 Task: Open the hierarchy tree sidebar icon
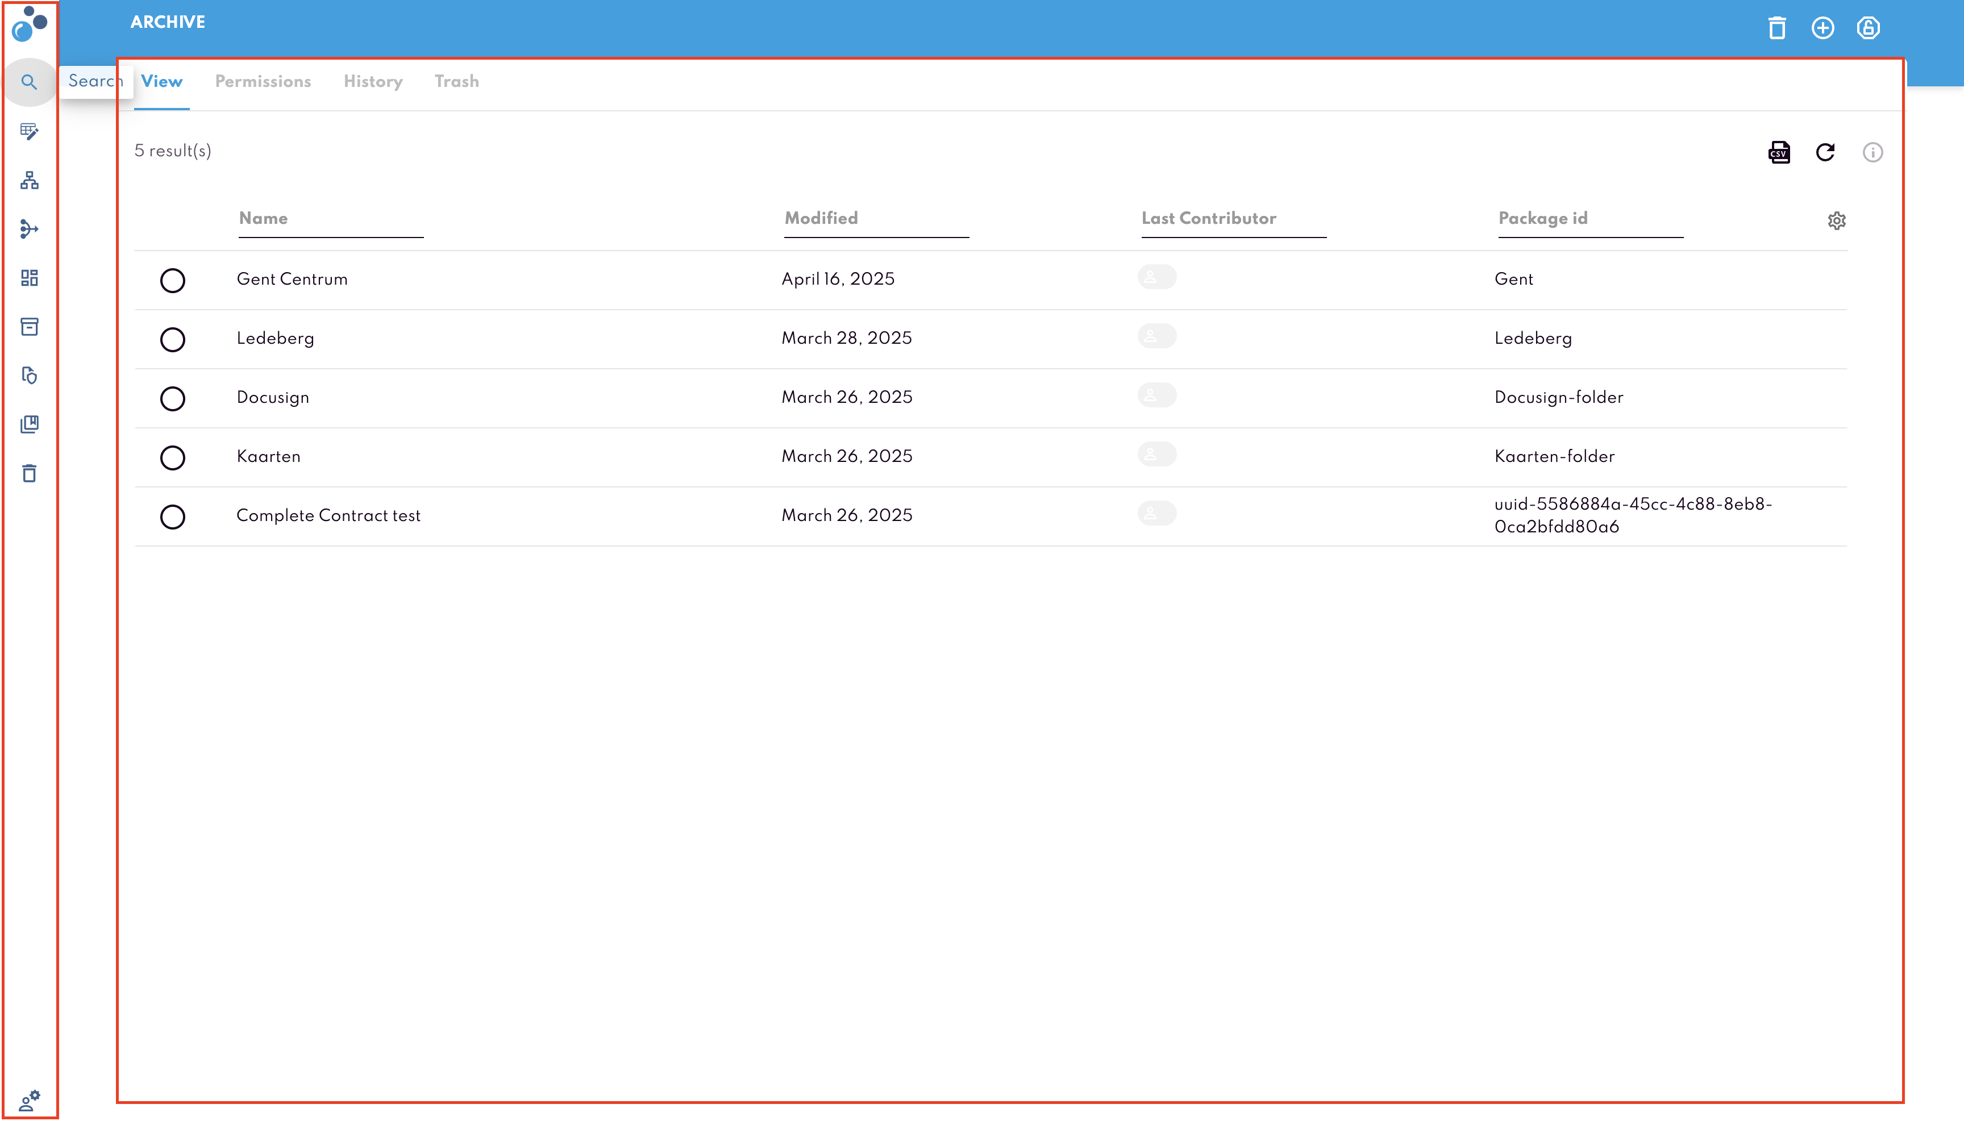[x=30, y=180]
